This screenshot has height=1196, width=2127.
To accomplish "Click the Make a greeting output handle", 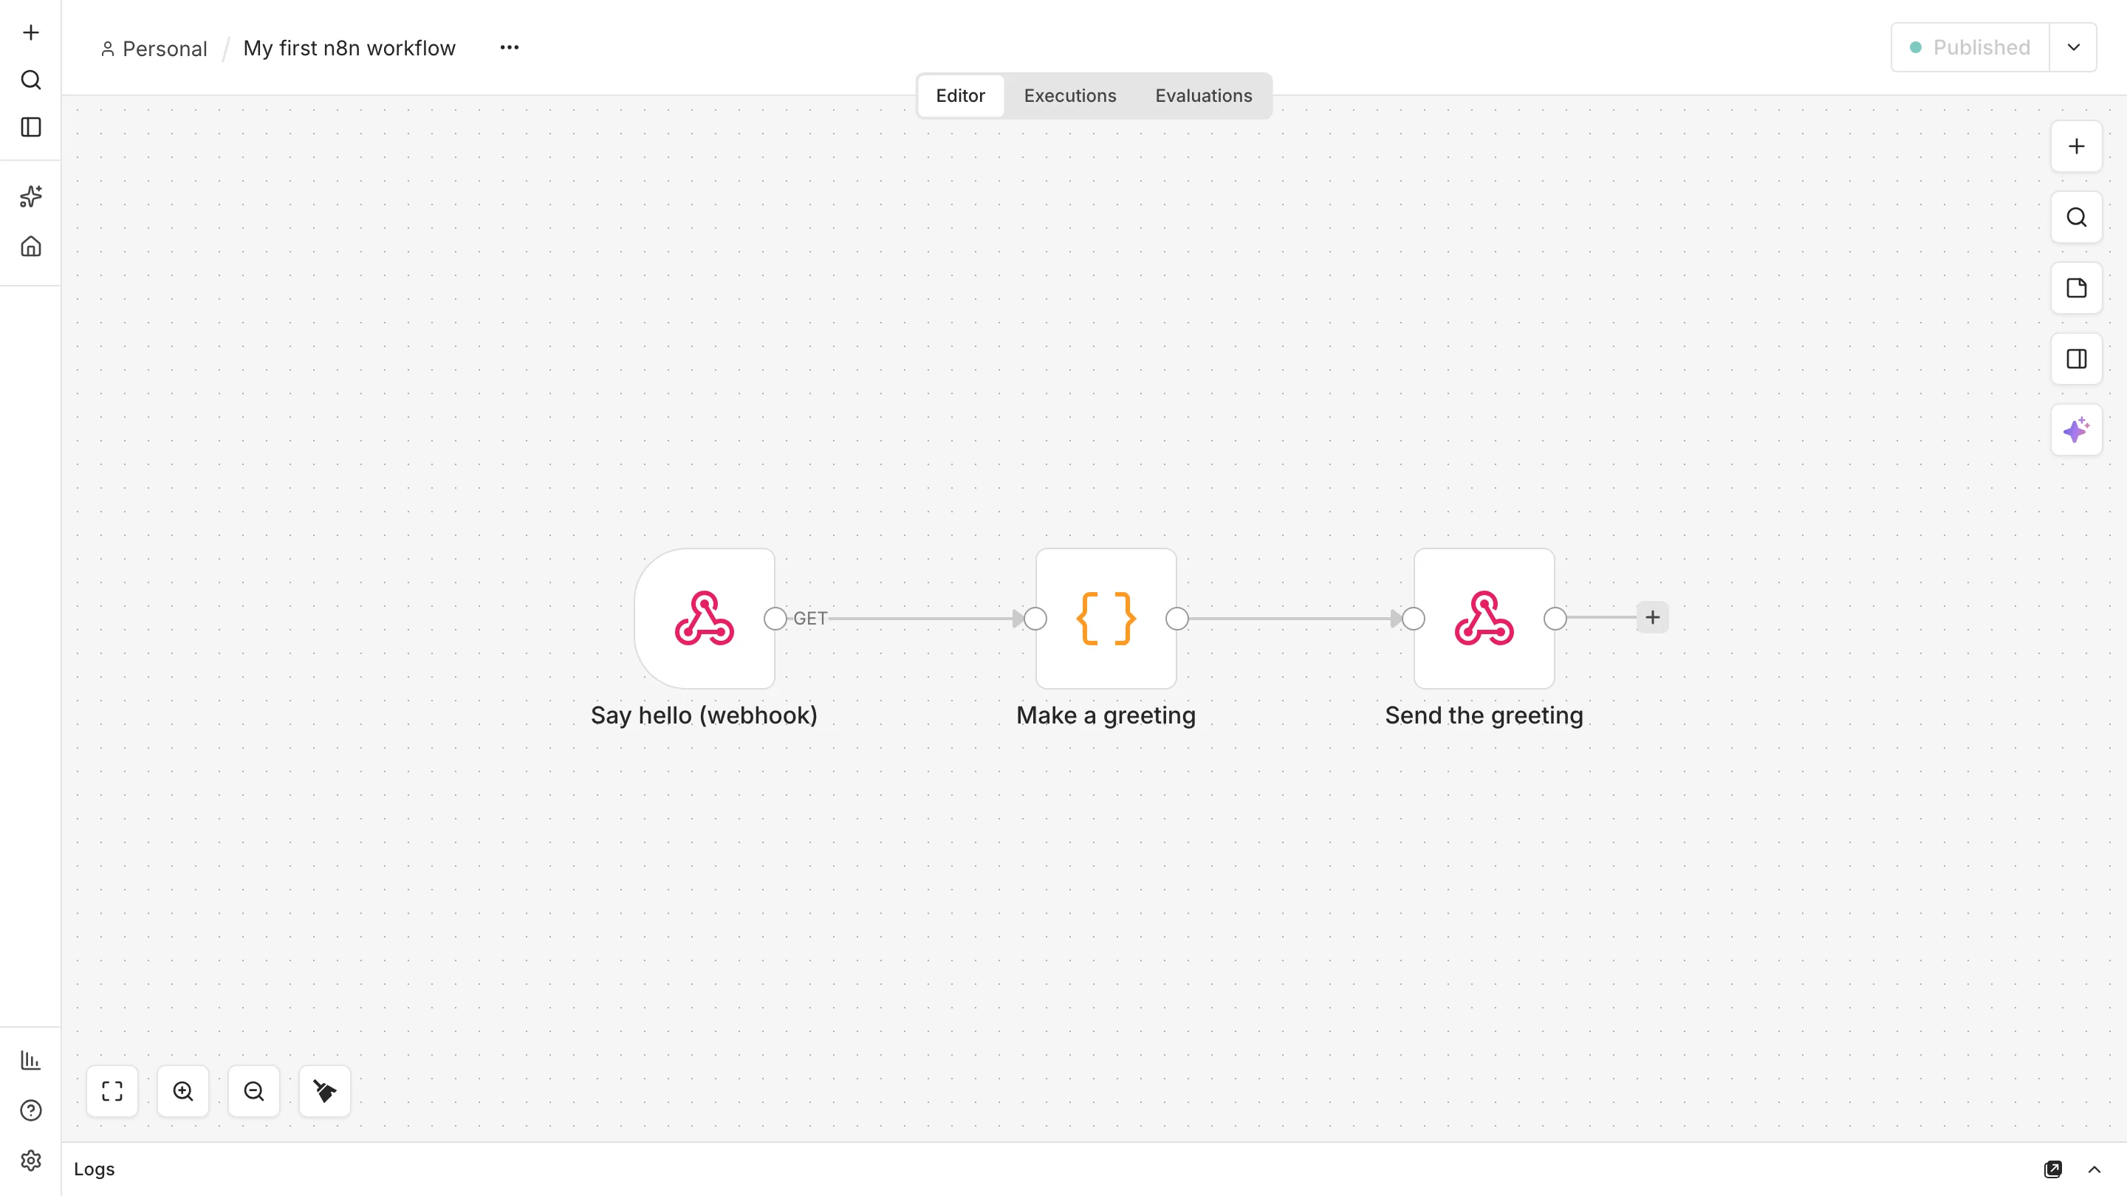I will pos(1176,618).
